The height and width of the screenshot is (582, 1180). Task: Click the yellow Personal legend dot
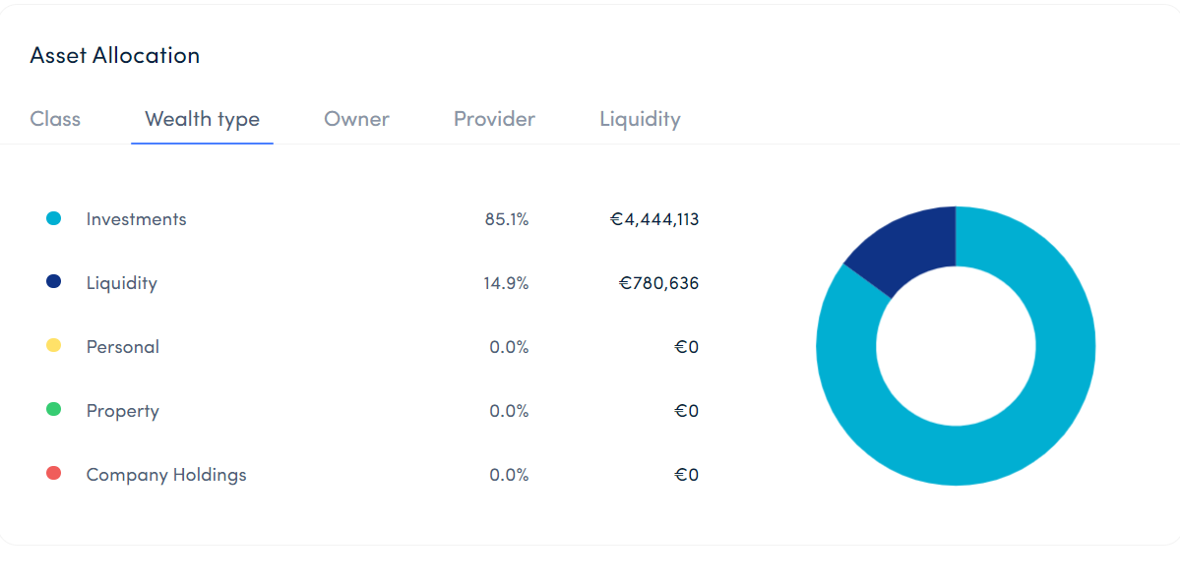[x=54, y=346]
